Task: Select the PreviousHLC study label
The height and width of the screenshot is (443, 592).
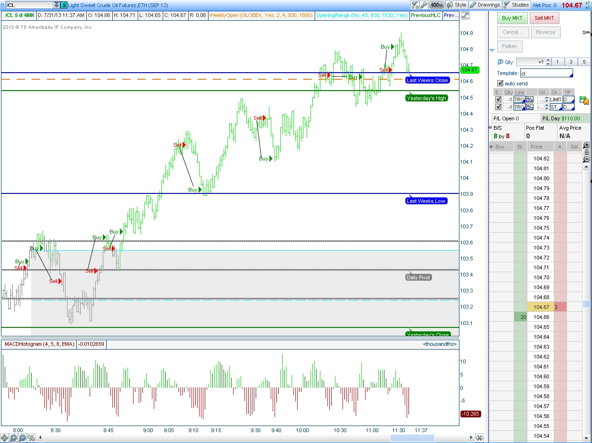Action: (x=425, y=15)
